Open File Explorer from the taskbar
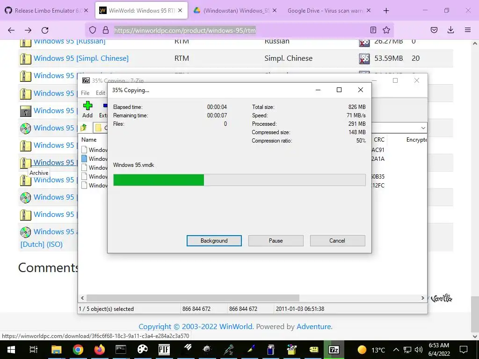Screen dimensions: 479x359 pos(57,350)
